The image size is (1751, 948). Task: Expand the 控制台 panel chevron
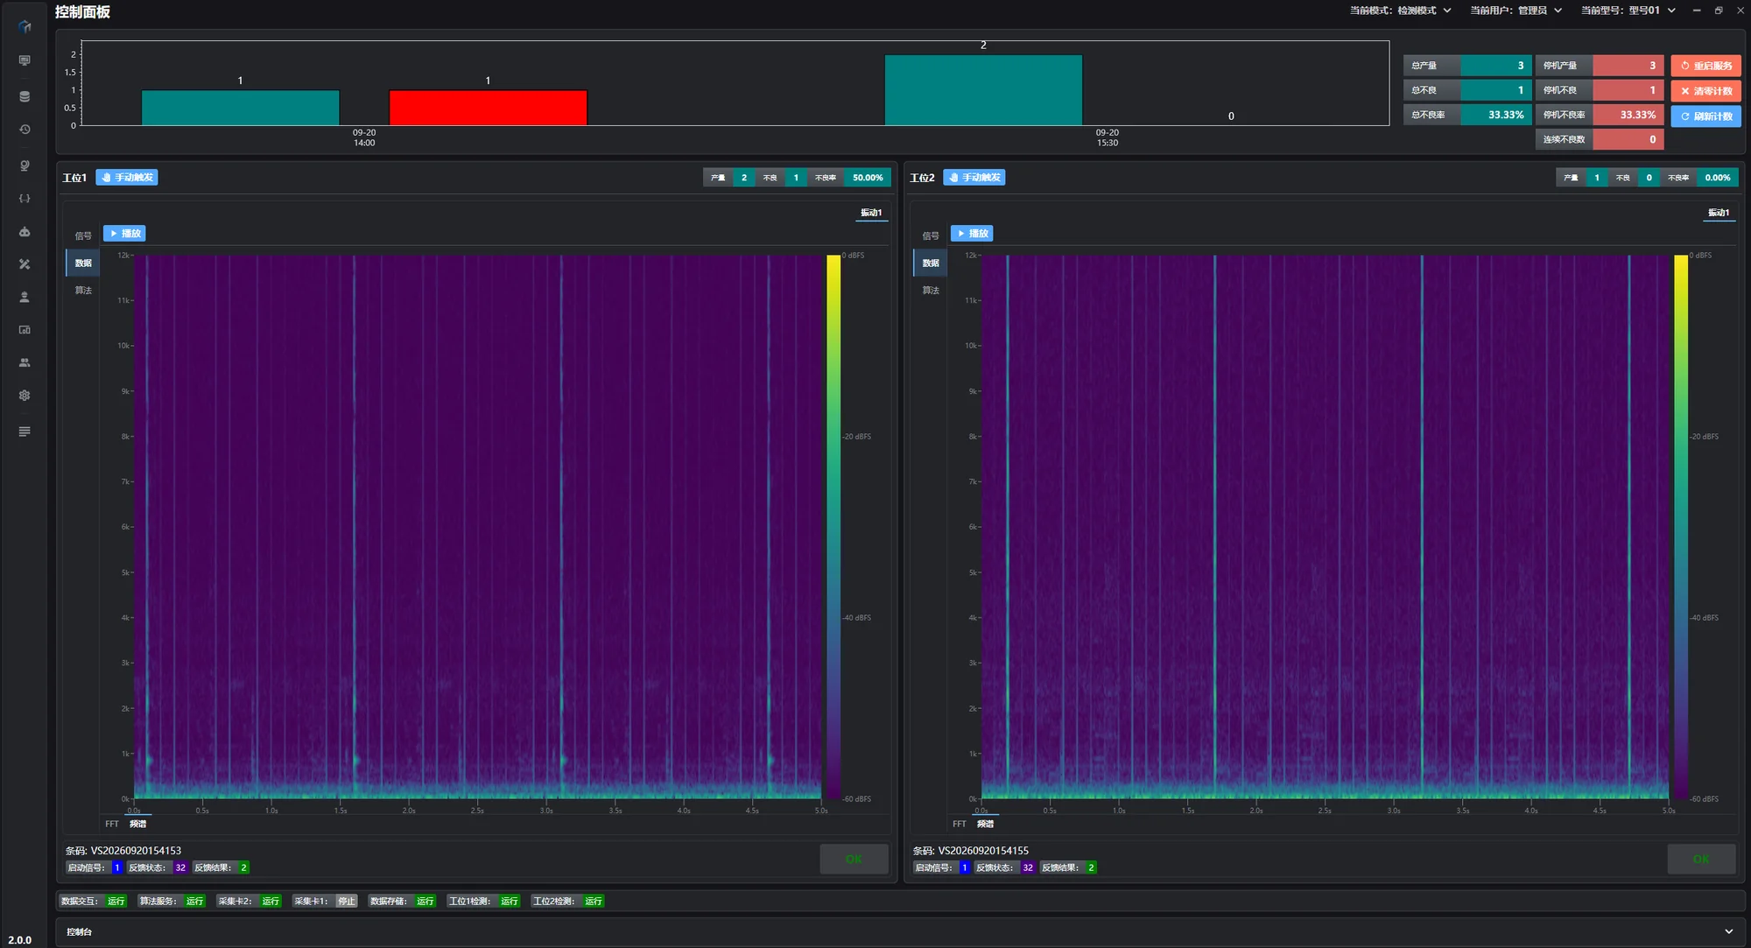tap(1728, 931)
